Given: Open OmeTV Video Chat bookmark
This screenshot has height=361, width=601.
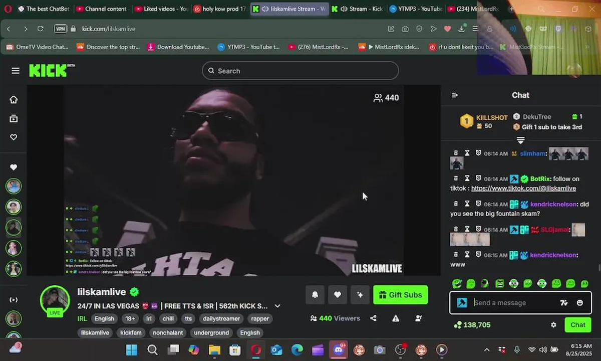Looking at the screenshot, I should [38, 47].
